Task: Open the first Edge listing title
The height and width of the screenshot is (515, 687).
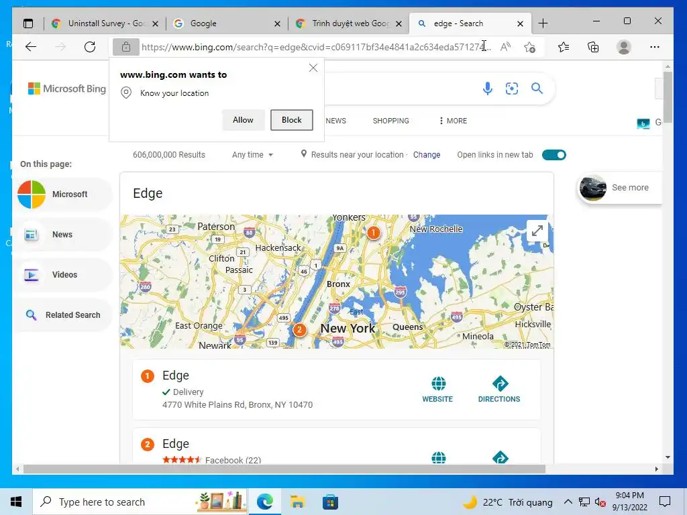Action: [176, 376]
